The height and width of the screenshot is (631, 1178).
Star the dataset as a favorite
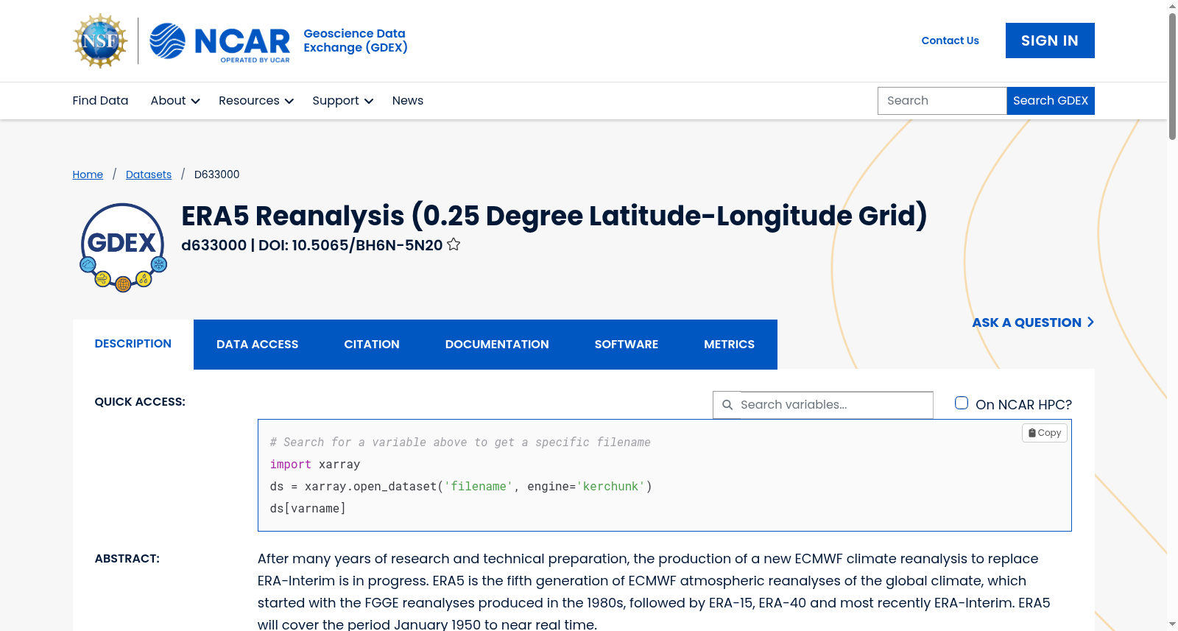coord(454,244)
